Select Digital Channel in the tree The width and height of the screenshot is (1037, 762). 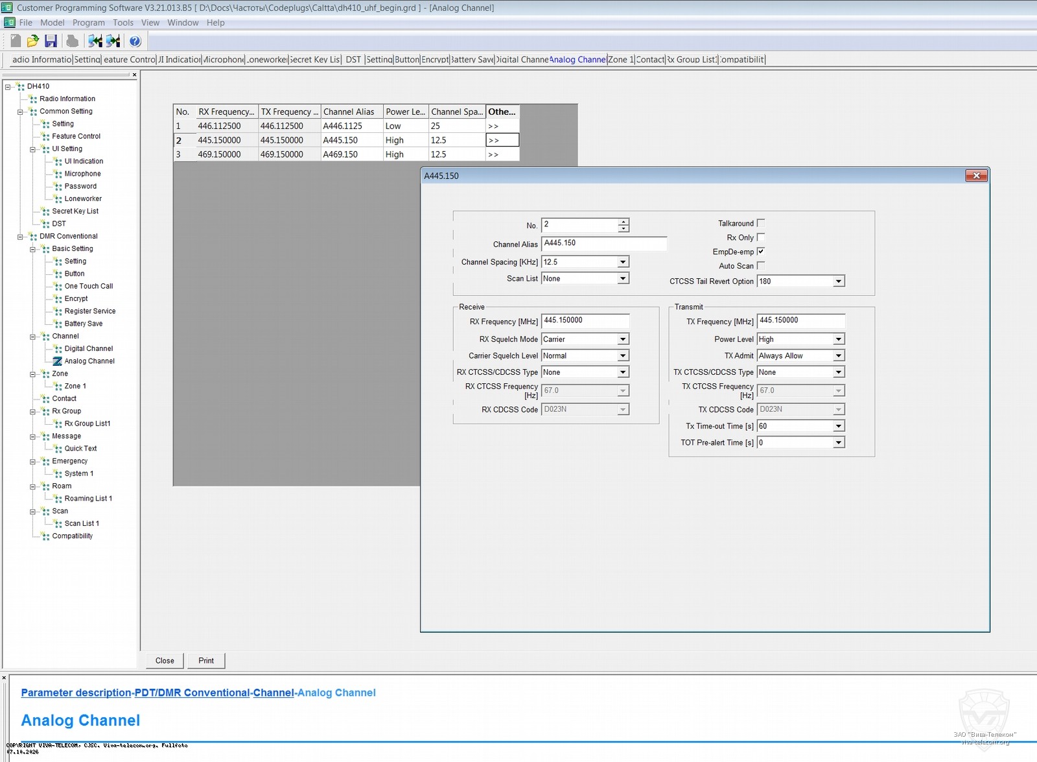89,349
